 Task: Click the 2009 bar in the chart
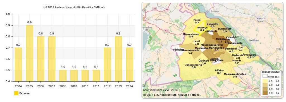[x=74, y=76]
